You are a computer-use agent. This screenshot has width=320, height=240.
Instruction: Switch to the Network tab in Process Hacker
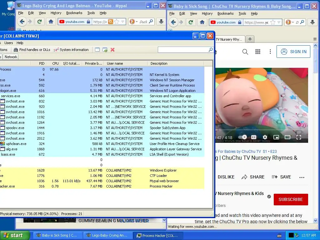(x=11, y=57)
